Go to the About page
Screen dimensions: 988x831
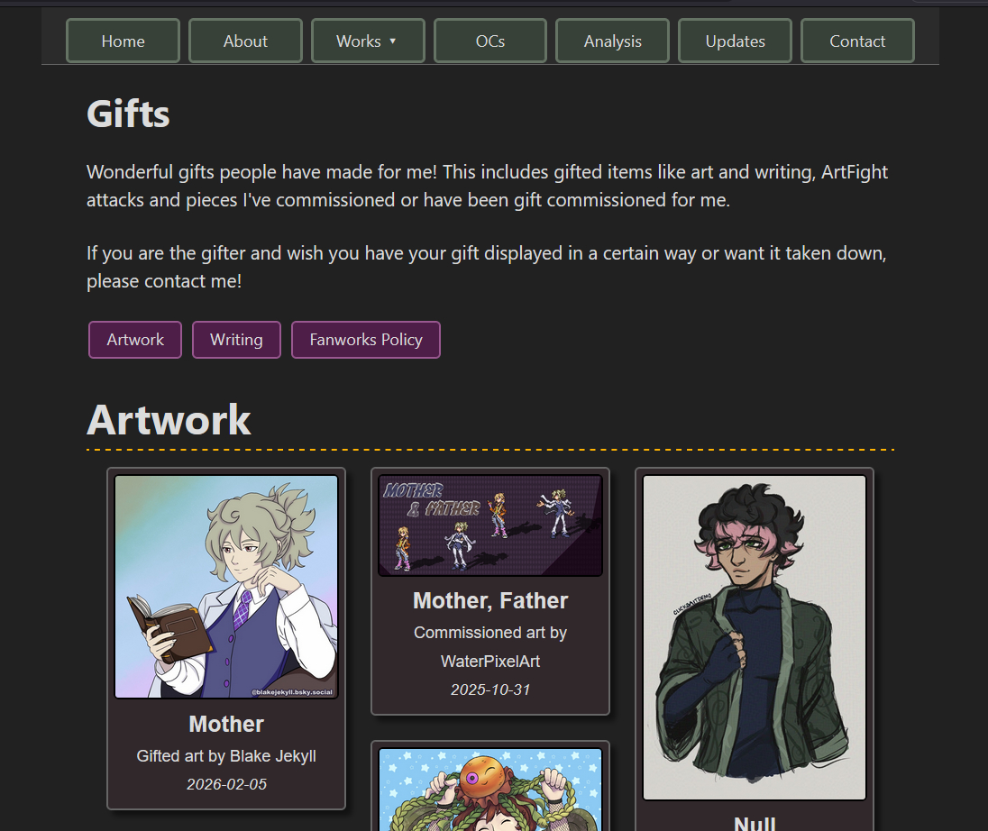tap(245, 41)
